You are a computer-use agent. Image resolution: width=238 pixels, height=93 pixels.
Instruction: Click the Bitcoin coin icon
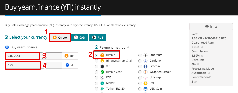point(102,55)
